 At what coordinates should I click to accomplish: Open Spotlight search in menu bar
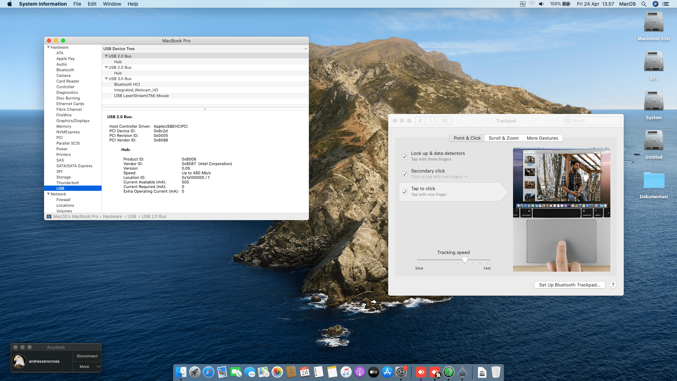644,4
